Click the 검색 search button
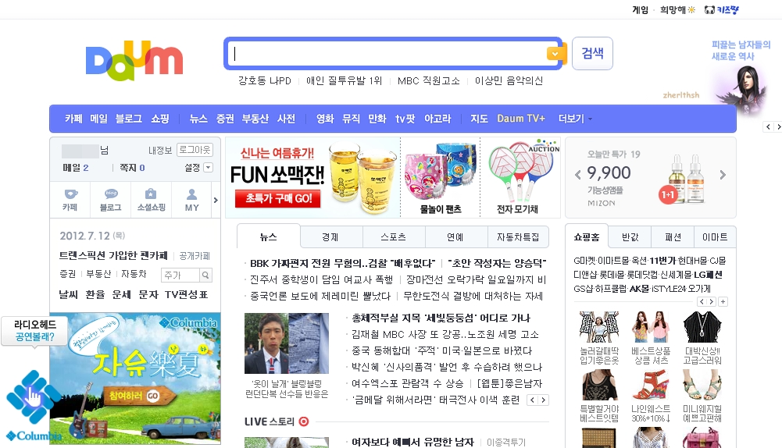 point(592,53)
